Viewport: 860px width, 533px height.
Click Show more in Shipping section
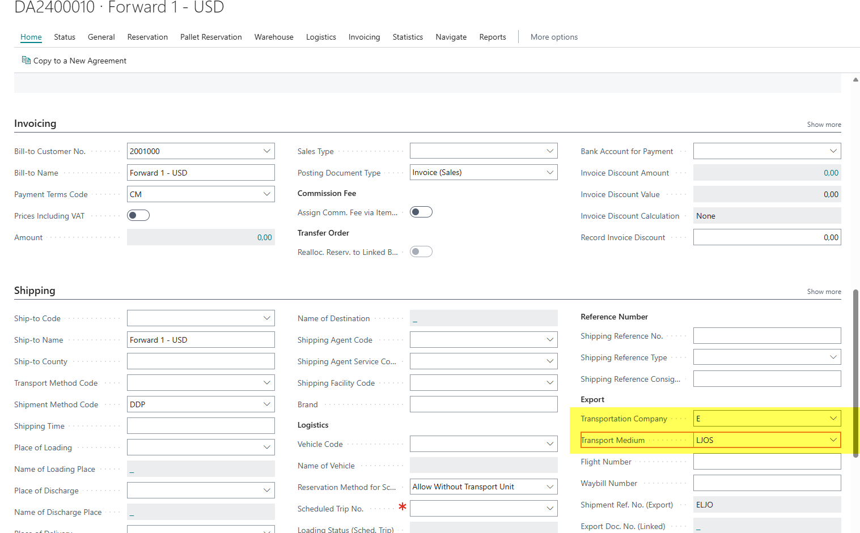pos(824,292)
